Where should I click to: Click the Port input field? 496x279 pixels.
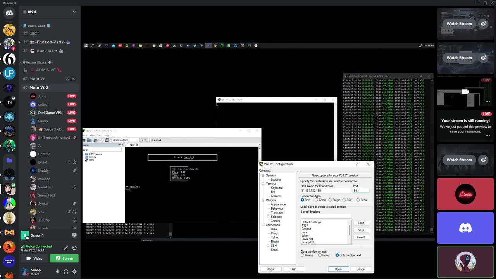(361, 191)
